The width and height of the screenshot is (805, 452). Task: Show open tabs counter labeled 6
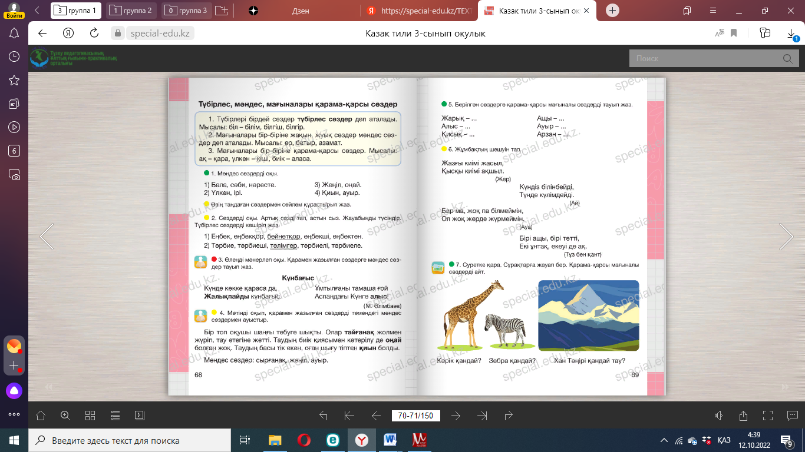(x=15, y=151)
